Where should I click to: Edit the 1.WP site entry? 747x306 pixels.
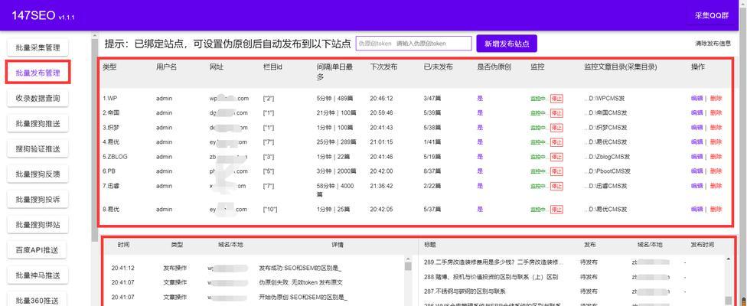click(696, 99)
